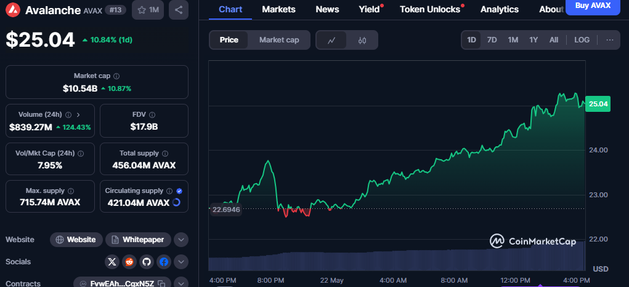This screenshot has height=287, width=629.
Task: Click the $839.27M volume value
Action: click(x=31, y=127)
